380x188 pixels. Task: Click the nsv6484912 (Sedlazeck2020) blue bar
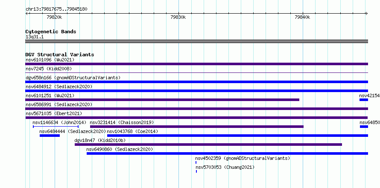point(196,91)
